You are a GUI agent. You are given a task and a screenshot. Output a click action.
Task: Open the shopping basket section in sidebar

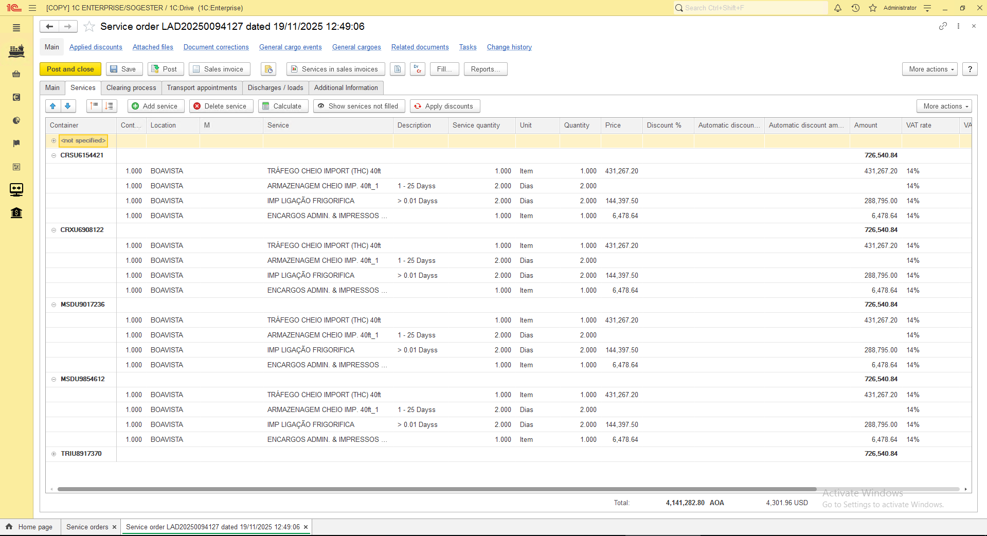point(16,74)
